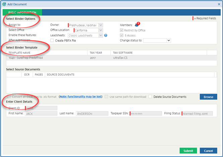Click the Add Document title icon
This screenshot has height=157, width=223.
point(4,4)
